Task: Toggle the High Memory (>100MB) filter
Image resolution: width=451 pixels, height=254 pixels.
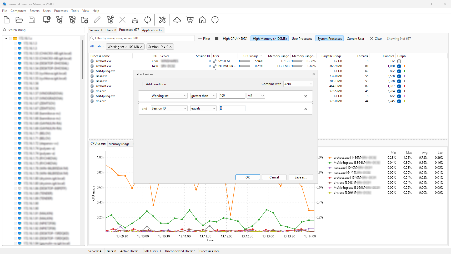Action: pyautogui.click(x=269, y=38)
